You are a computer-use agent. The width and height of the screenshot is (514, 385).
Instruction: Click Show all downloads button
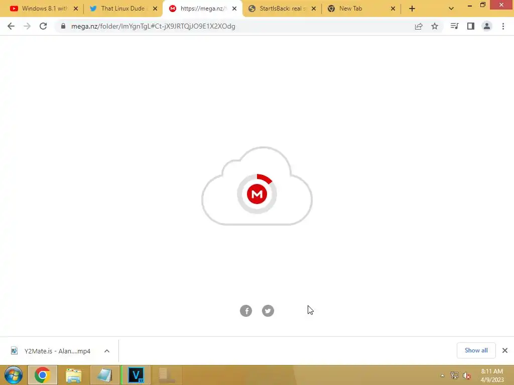tap(476, 350)
